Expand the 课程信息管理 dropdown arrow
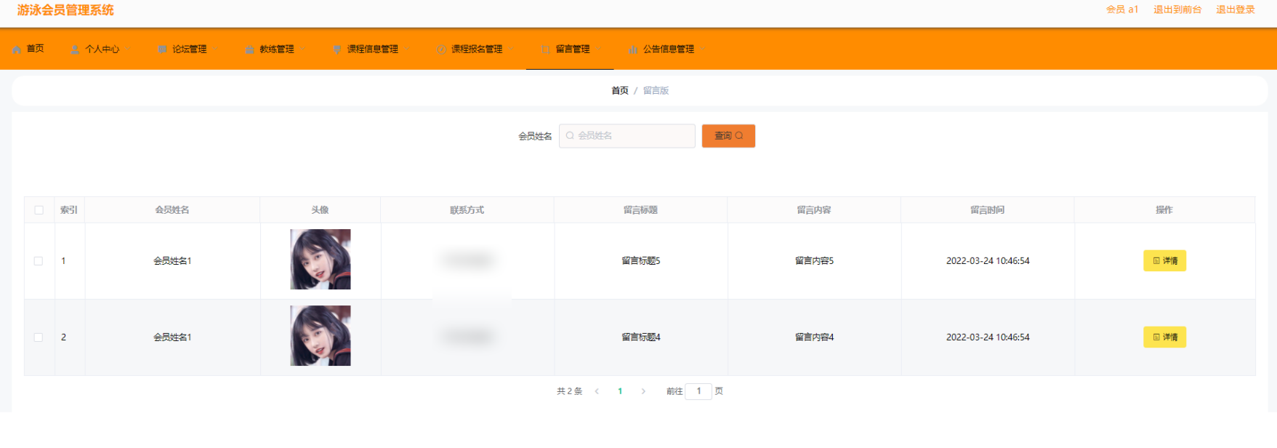The image size is (1277, 448). click(407, 49)
